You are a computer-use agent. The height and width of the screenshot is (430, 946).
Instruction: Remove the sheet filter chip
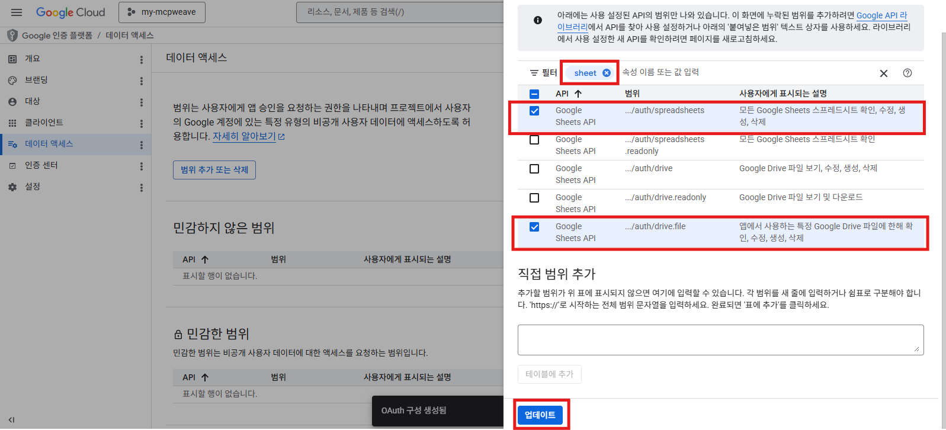[607, 73]
